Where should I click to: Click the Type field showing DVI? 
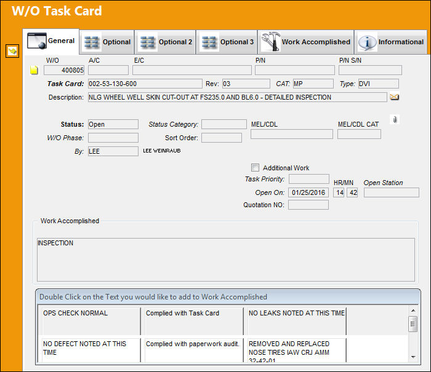[x=379, y=84]
